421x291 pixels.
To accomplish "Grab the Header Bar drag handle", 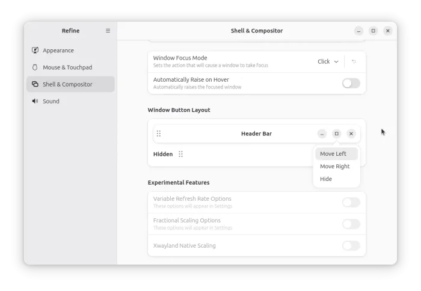I will (x=159, y=133).
